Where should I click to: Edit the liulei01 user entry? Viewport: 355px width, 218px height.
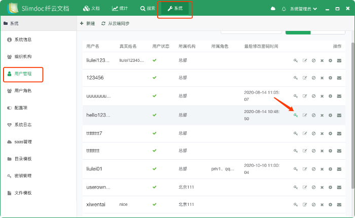(x=305, y=169)
